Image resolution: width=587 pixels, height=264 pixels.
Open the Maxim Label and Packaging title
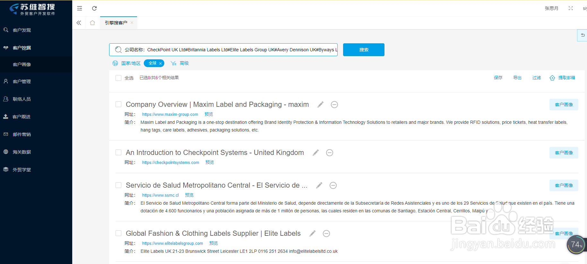point(217,105)
